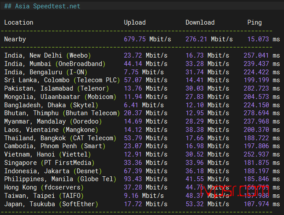Select the 'Location' column header
Image resolution: width=284 pixels, height=215 pixels.
point(18,22)
